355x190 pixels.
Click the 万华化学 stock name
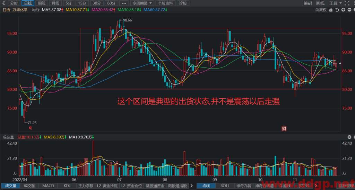(20, 10)
